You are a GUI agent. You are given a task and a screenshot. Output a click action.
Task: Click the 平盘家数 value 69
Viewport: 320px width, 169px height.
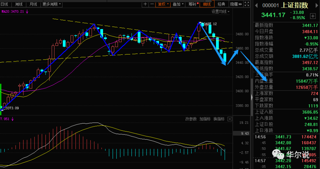tap(316, 100)
